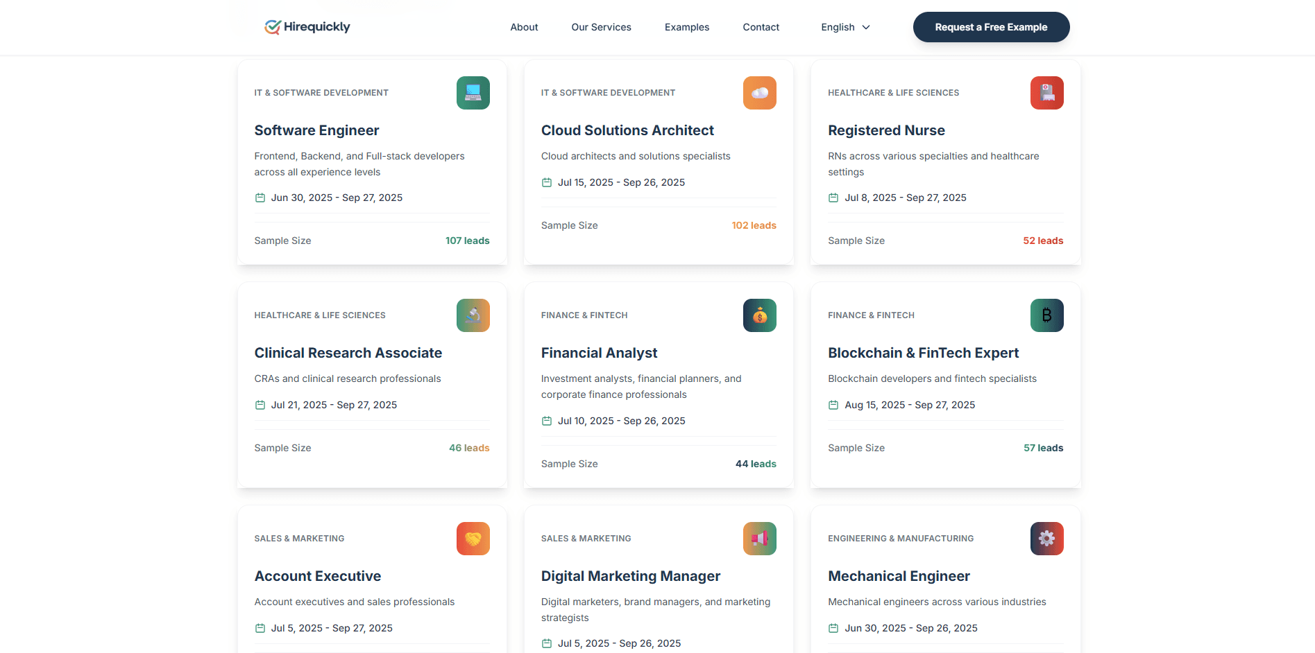This screenshot has height=653, width=1315.
Task: Open the Digital Marketing Manager title
Action: point(631,576)
